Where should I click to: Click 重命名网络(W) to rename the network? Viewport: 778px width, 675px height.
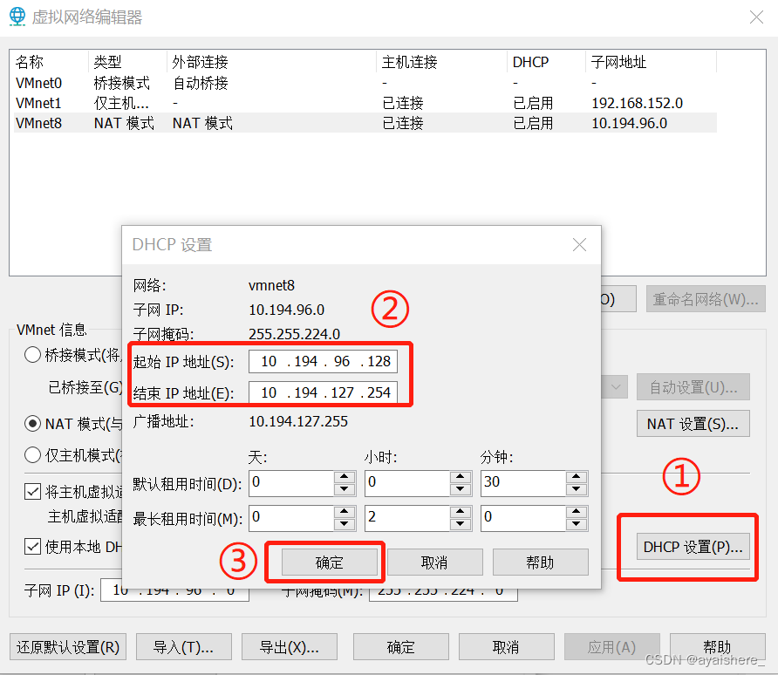pos(706,298)
